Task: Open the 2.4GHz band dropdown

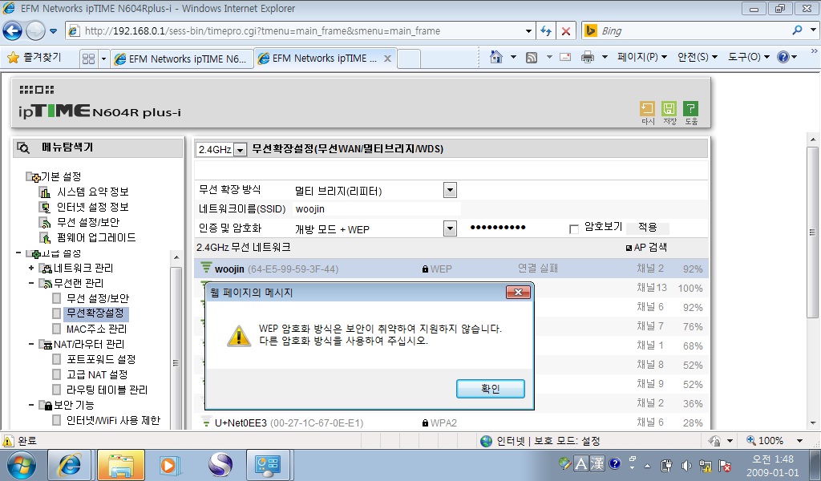Action: pyautogui.click(x=240, y=150)
